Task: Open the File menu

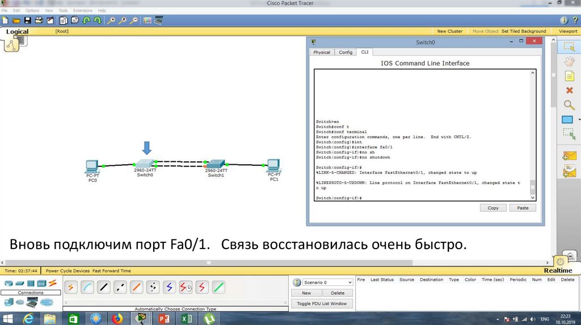Action: 5,10
